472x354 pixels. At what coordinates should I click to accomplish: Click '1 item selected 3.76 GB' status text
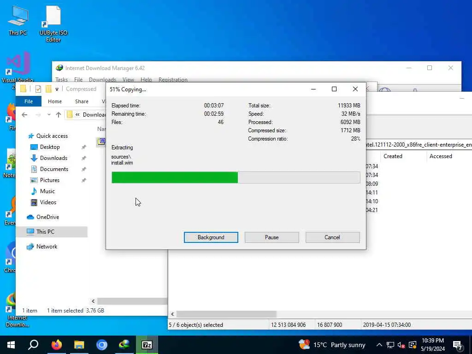click(x=76, y=311)
